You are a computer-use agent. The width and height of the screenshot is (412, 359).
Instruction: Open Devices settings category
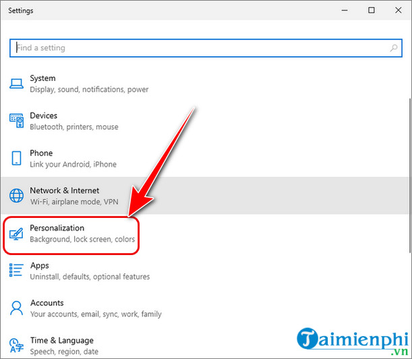205,121
